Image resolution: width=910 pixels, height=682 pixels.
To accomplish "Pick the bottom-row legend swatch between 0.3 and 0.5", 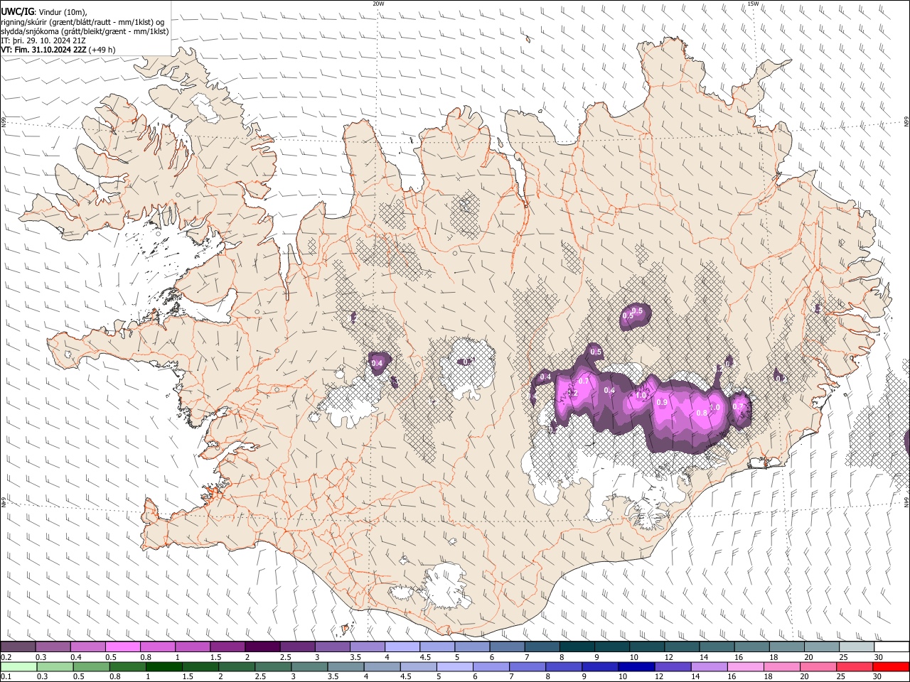I will (x=55, y=666).
